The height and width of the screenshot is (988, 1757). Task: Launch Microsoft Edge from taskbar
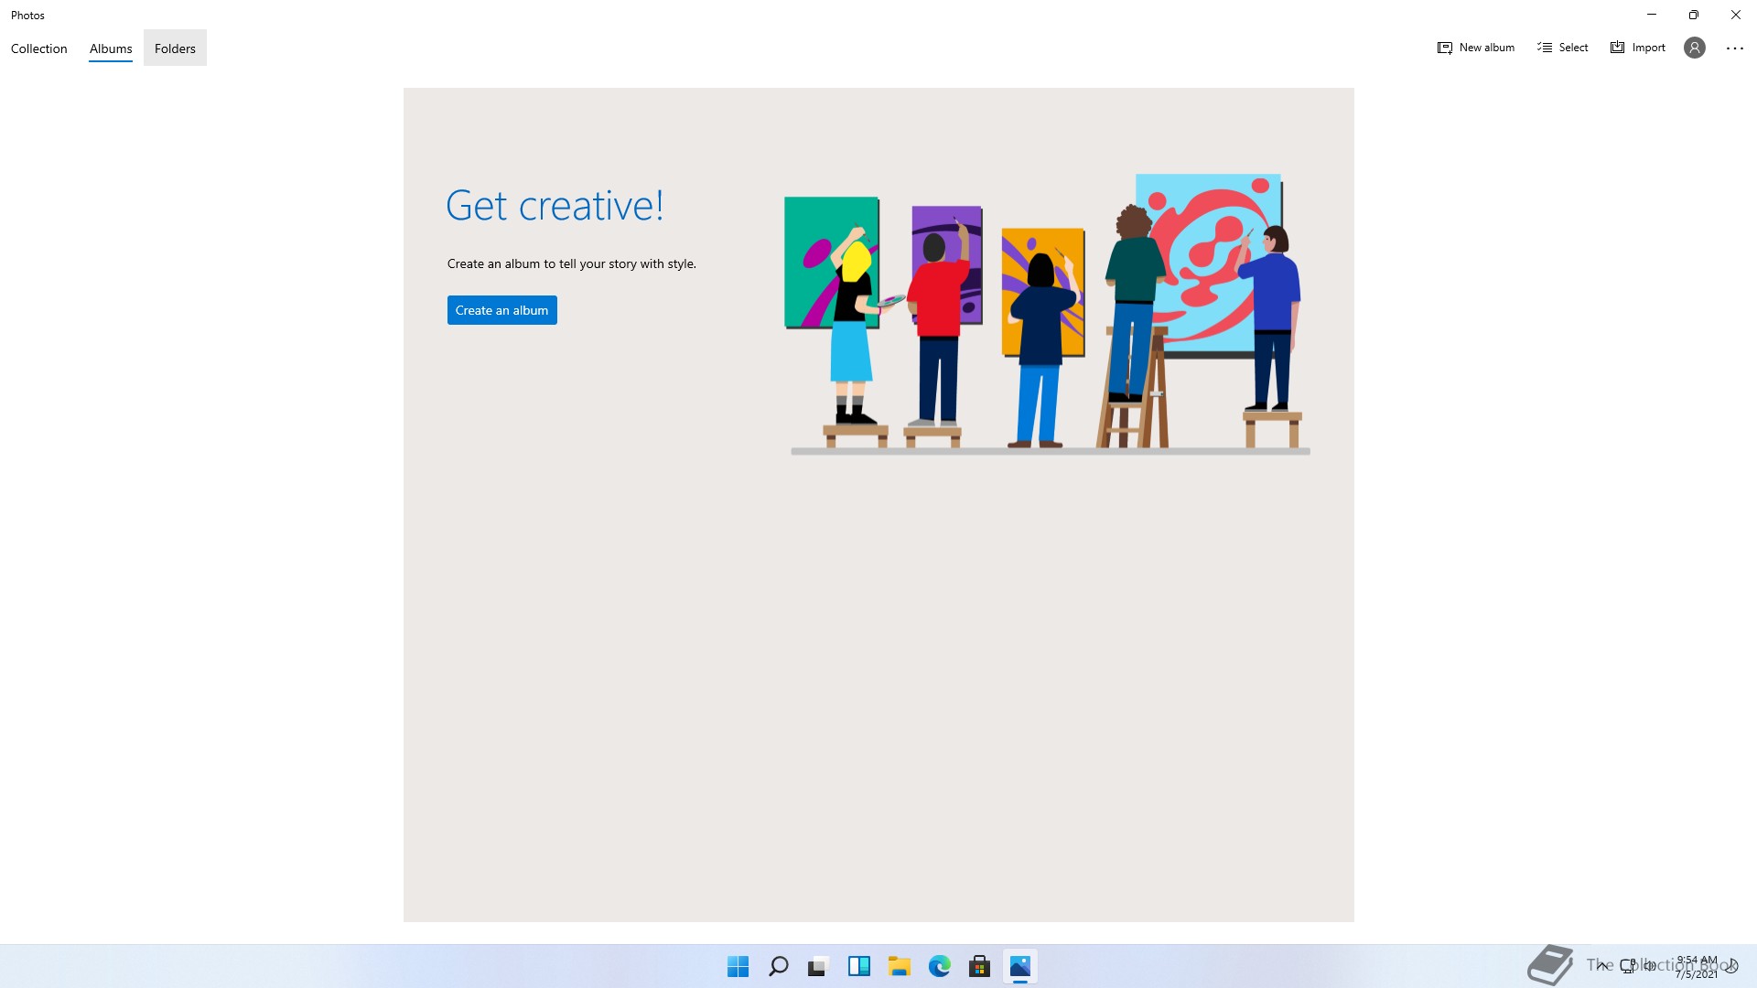[x=939, y=966]
